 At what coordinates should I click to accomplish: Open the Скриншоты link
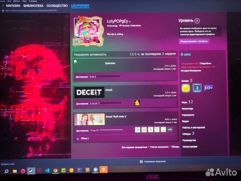point(188,115)
